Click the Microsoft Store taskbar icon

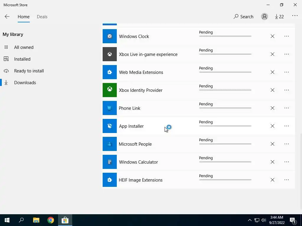click(x=65, y=220)
